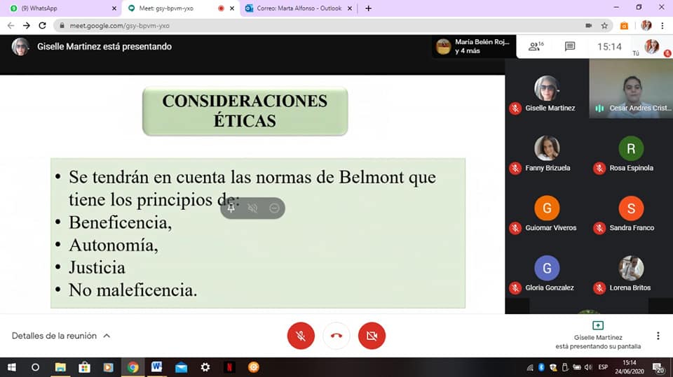Click the remove participant minus icon
This screenshot has width=673, height=377.
(274, 208)
